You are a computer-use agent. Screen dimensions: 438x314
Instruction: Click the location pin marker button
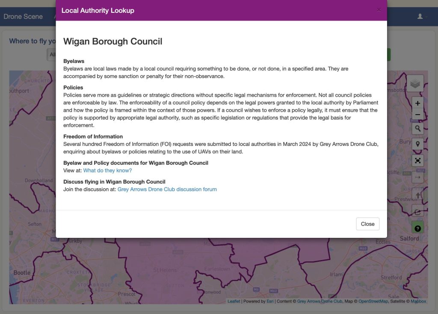[x=417, y=144]
